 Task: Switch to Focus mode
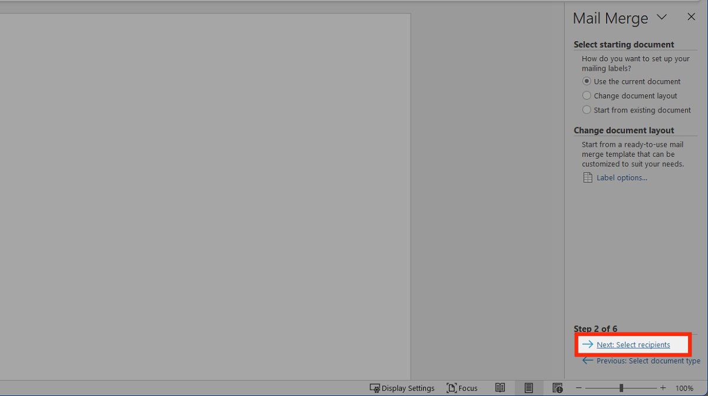tap(462, 388)
